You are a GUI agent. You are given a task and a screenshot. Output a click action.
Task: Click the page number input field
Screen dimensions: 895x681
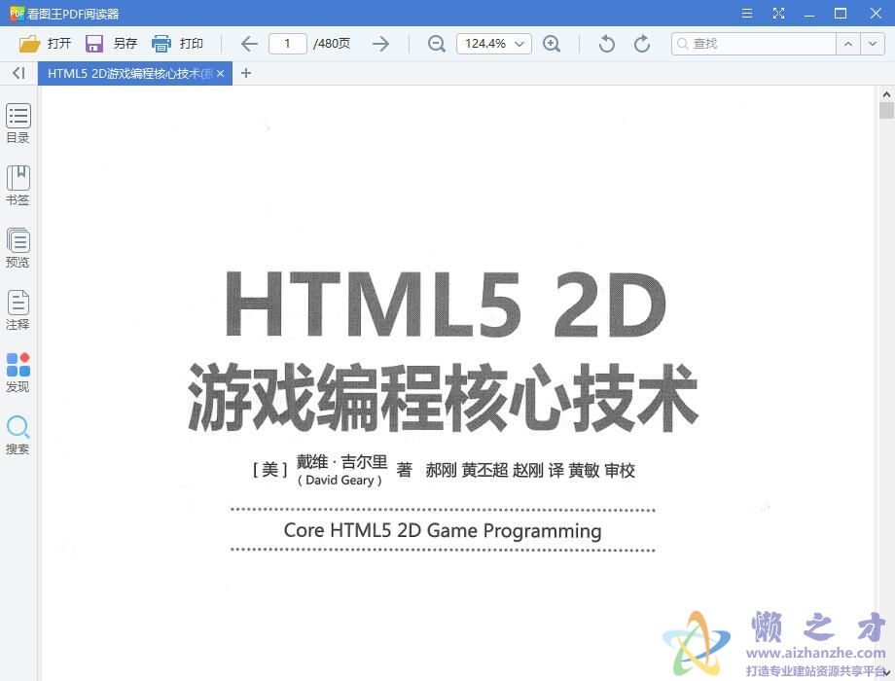point(288,44)
